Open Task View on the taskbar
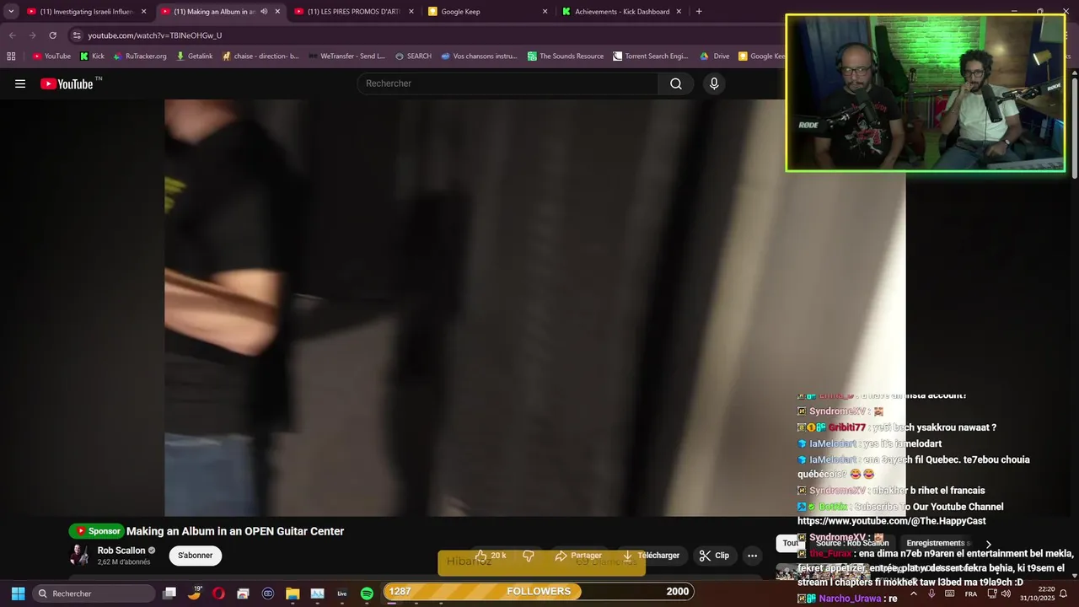Image resolution: width=1079 pixels, height=607 pixels. pos(169,594)
